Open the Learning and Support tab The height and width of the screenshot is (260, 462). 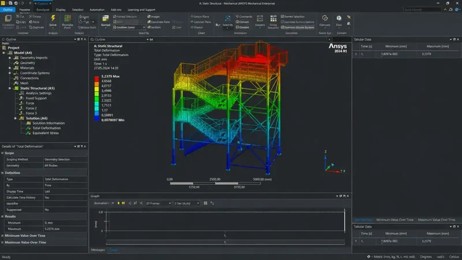(x=141, y=10)
